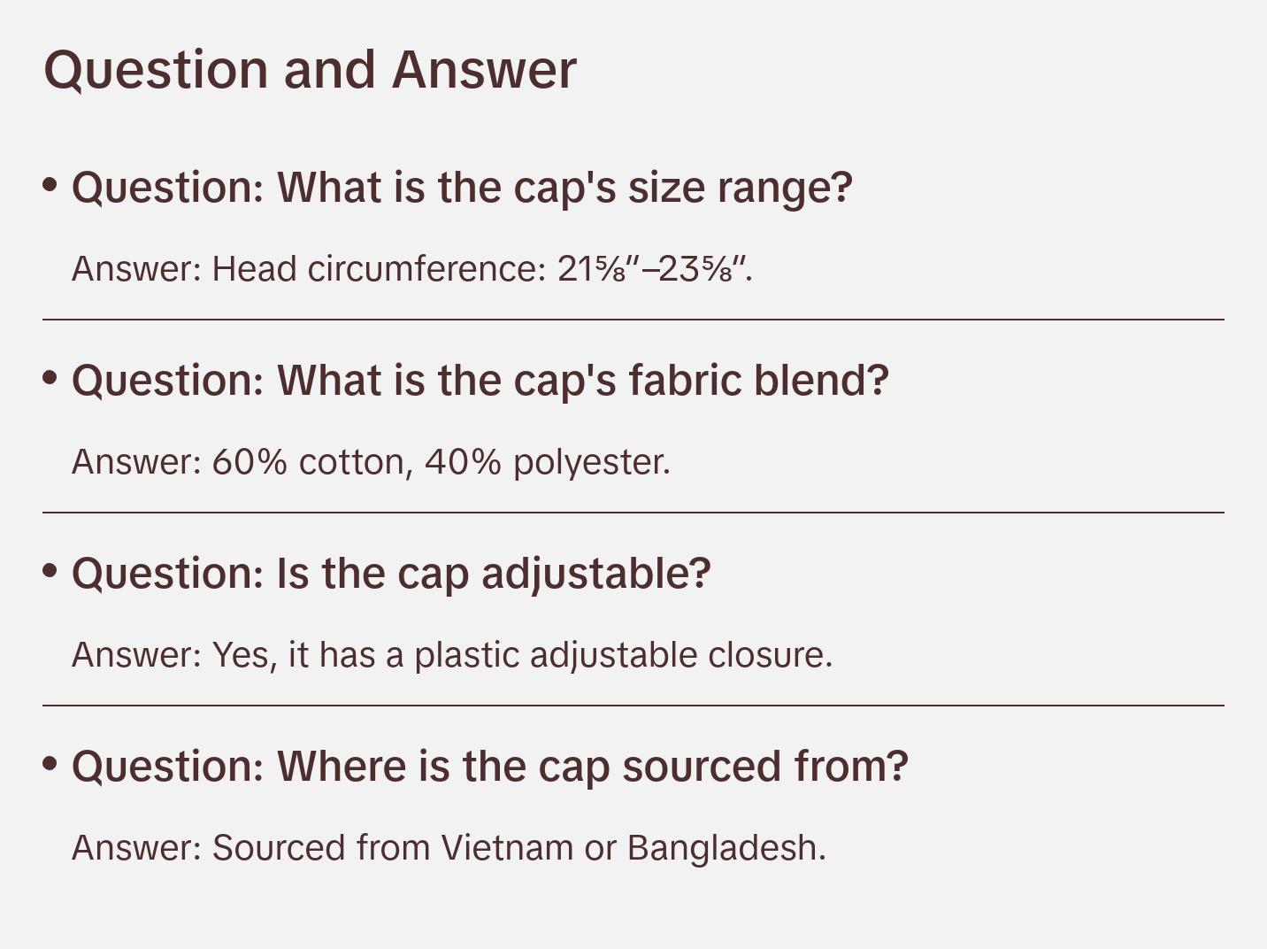Click the bullet before the fabric blend question

coord(50,378)
